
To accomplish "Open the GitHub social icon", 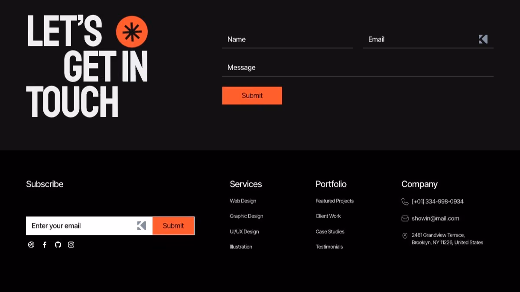I will pos(58,245).
